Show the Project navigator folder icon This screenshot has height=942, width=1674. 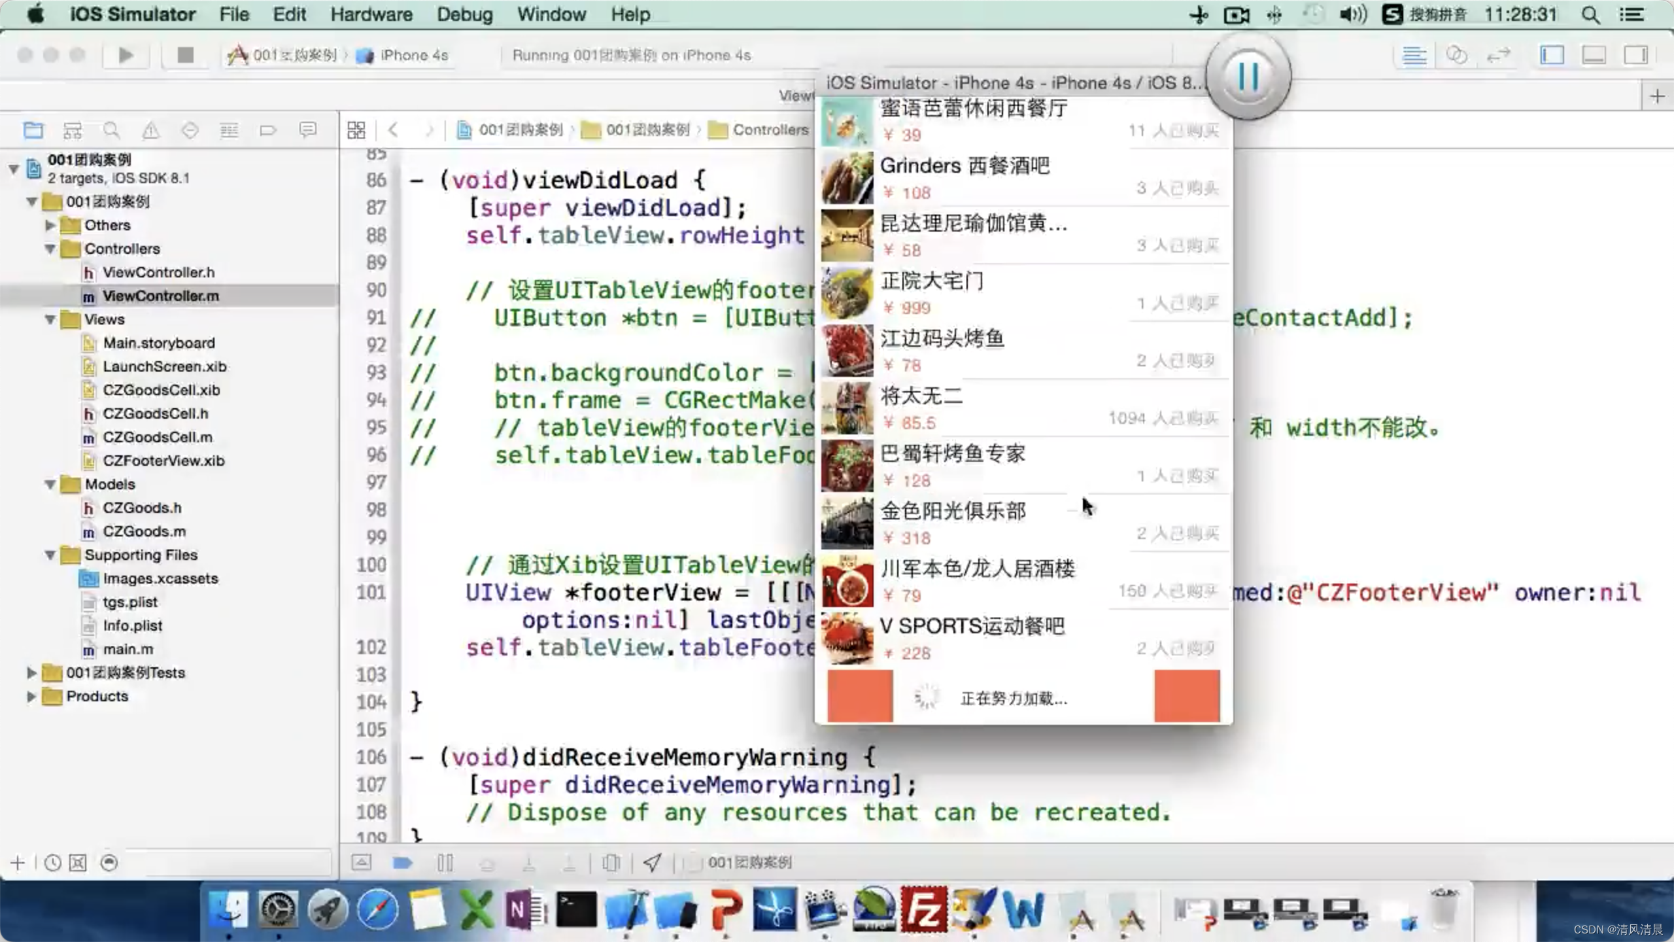tap(33, 130)
